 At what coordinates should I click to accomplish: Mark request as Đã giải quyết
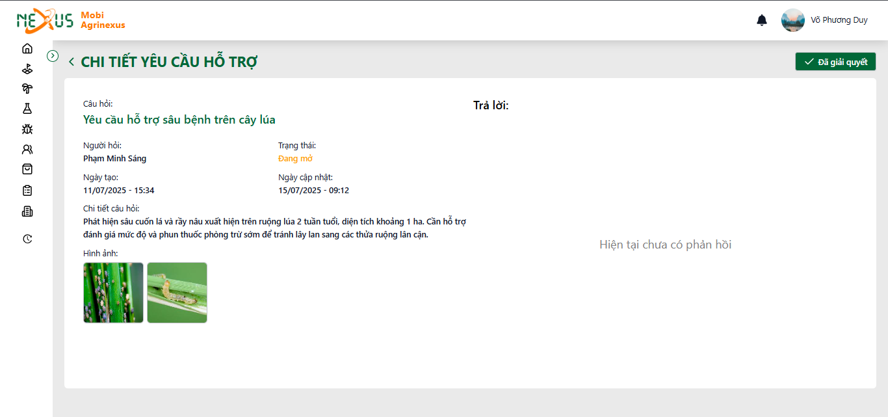click(x=835, y=62)
